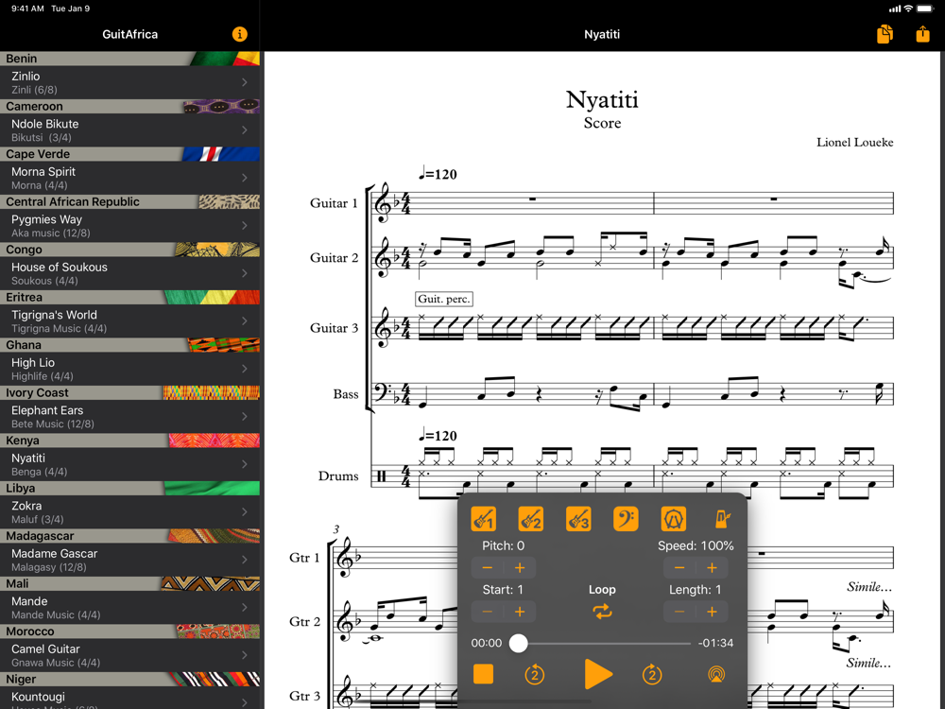The width and height of the screenshot is (945, 709).
Task: Open the copy documents icon
Action: pos(885,34)
